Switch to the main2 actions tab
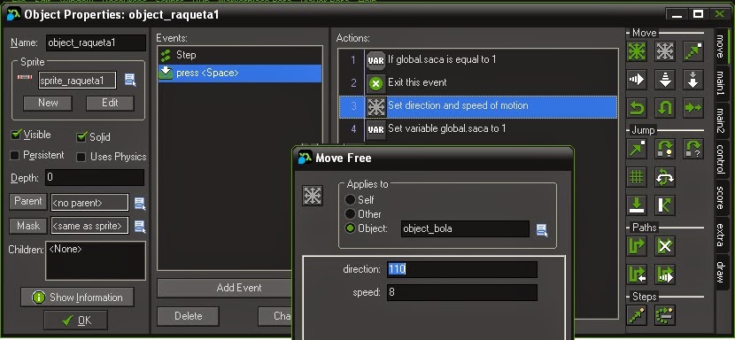Image resolution: width=735 pixels, height=340 pixels. pos(721,120)
